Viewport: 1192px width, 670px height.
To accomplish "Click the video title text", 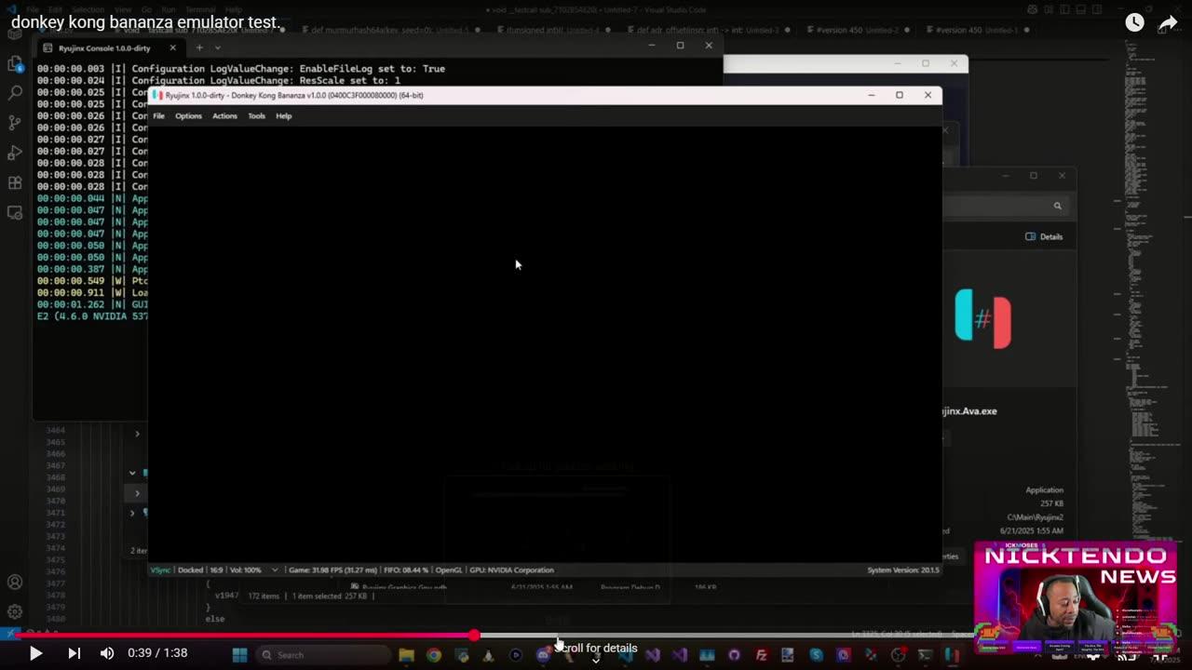I will pyautogui.click(x=145, y=21).
